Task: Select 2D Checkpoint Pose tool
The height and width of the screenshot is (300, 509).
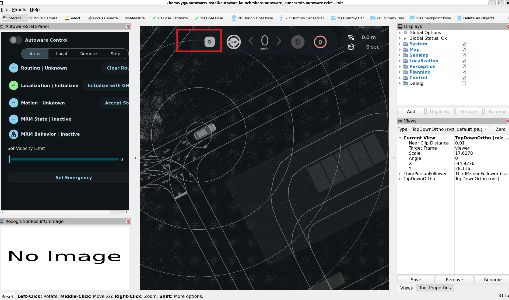Action: [430, 18]
